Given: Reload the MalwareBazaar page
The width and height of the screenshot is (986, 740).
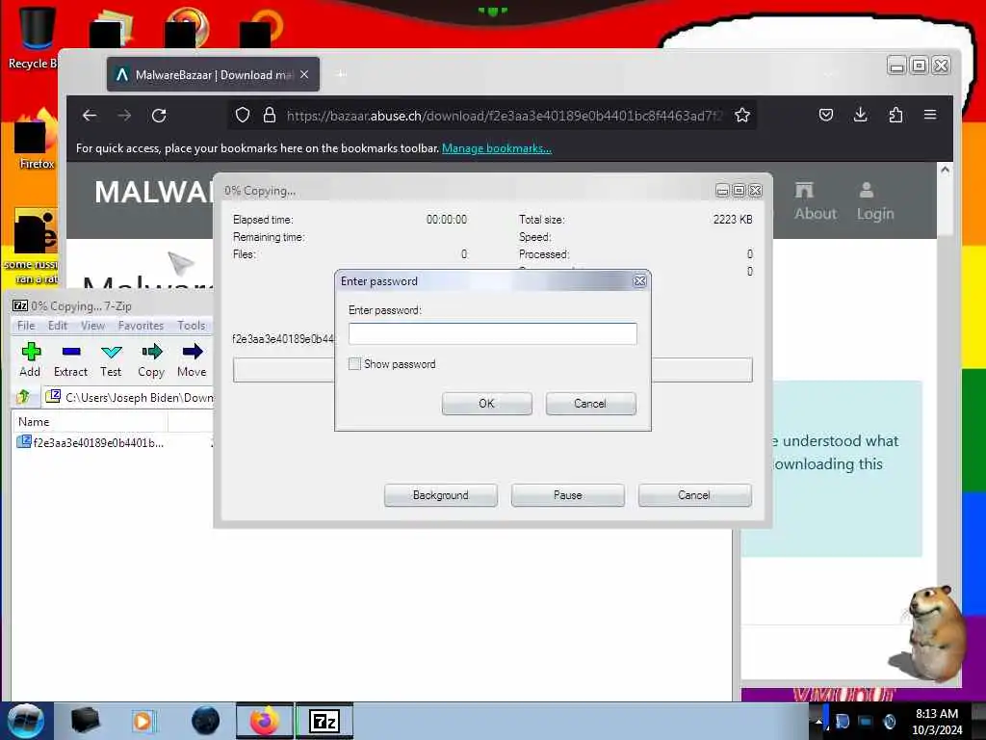Looking at the screenshot, I should pos(159,116).
